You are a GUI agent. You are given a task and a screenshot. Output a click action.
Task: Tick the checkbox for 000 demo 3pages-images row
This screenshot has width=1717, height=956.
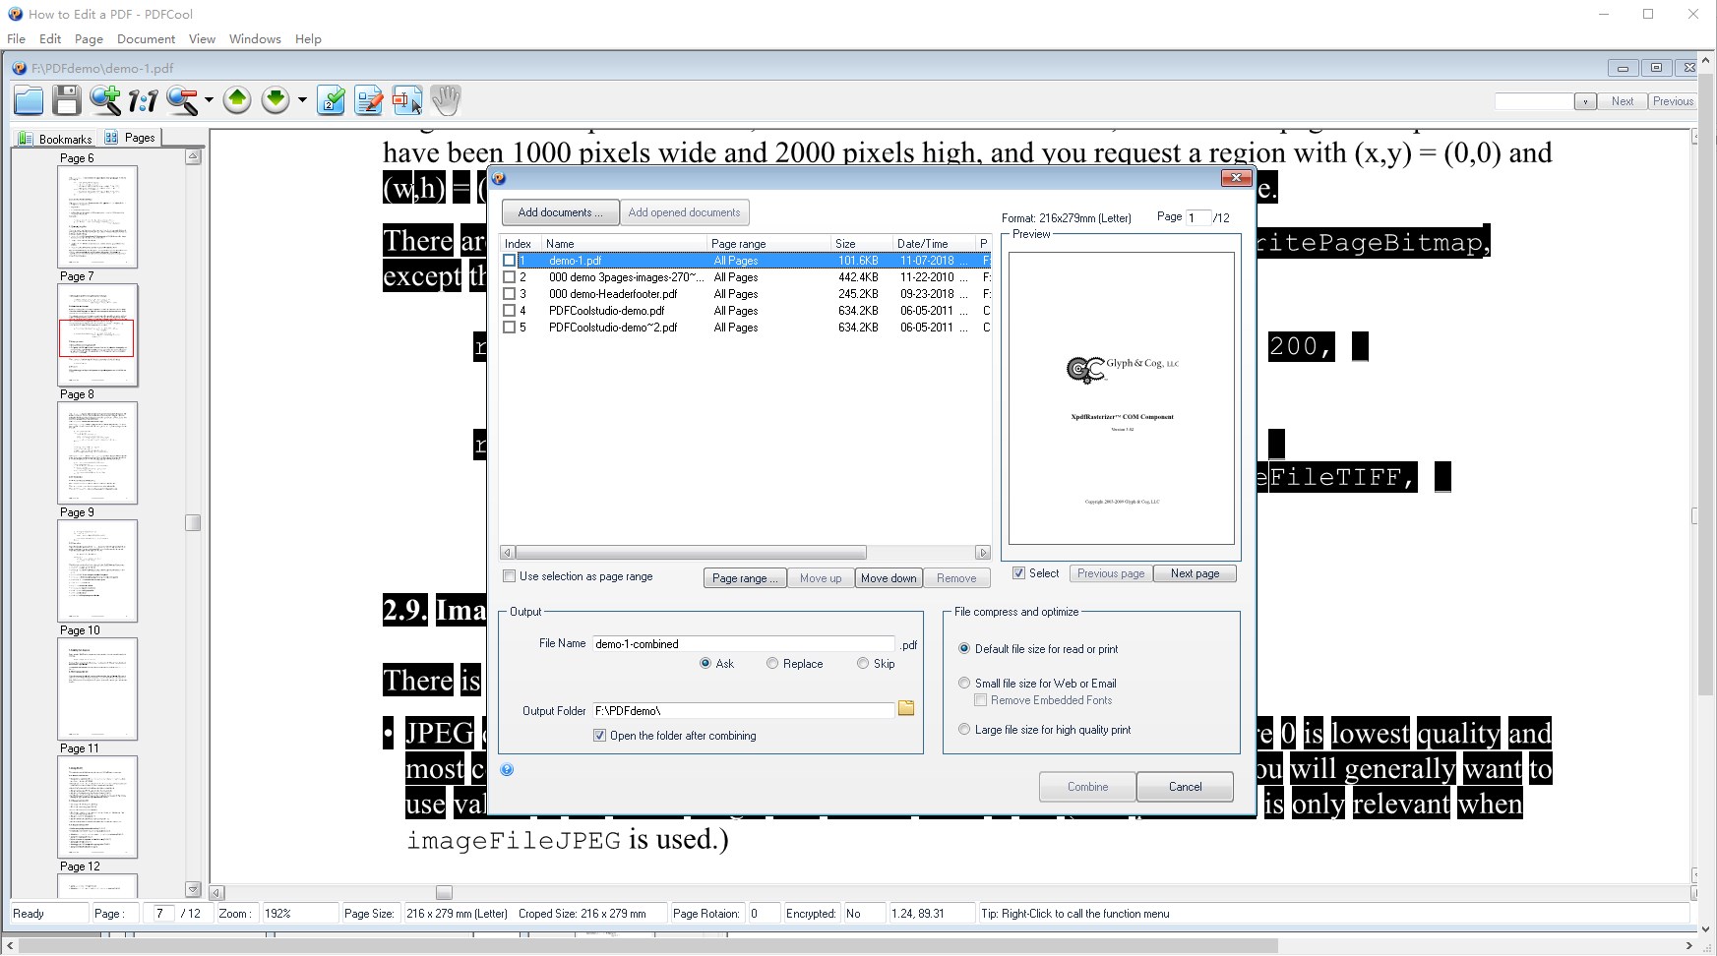click(x=509, y=277)
